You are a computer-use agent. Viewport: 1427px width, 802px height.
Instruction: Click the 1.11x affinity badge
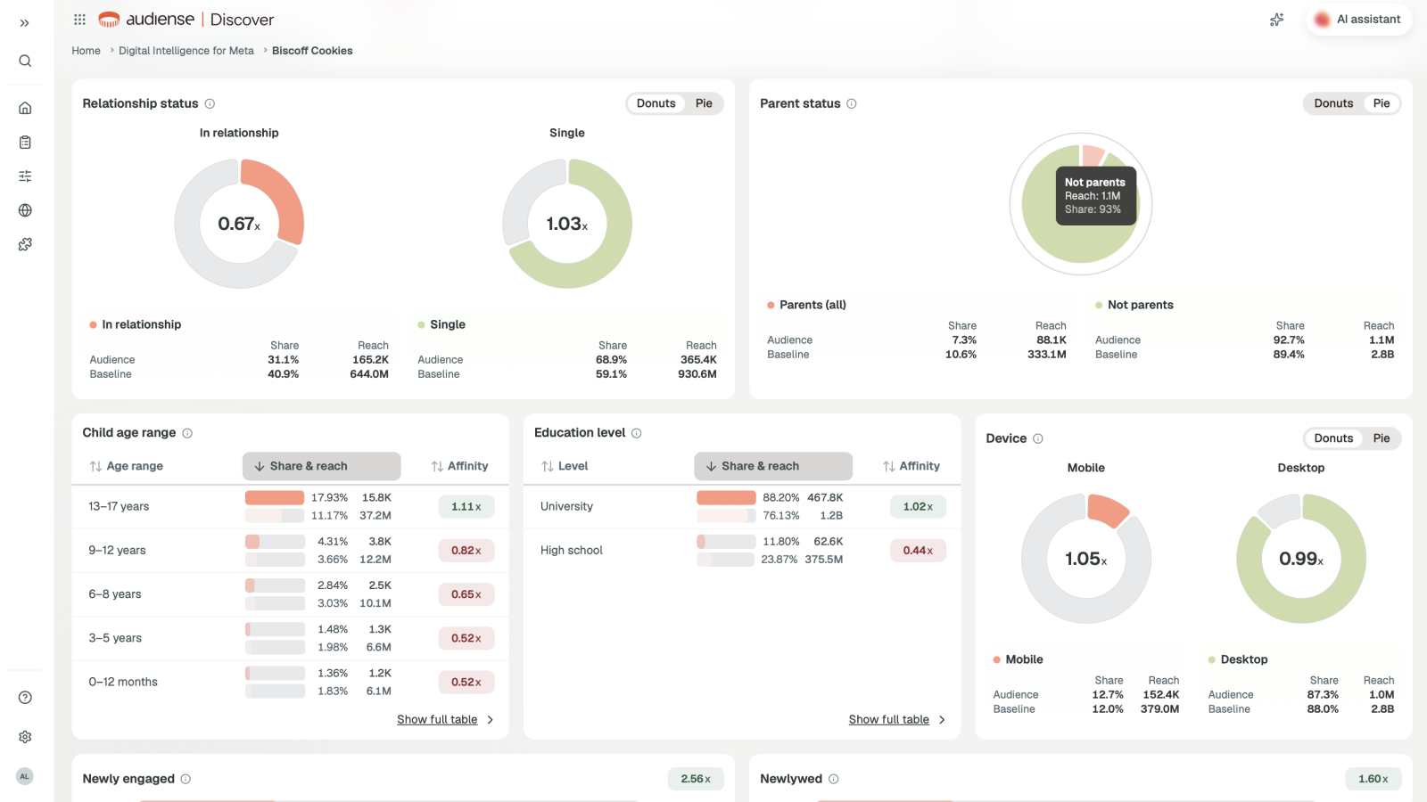466,507
